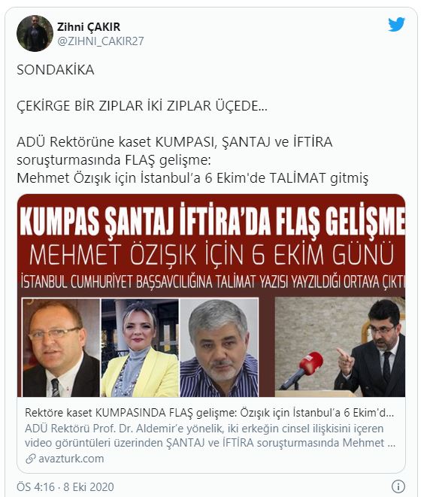Click the 'KUMPAS ŞANTAJ İFTİRA'DA FLAŞ GELİŞME' banner
Viewport: 430px width, 497px height.
pos(212,220)
